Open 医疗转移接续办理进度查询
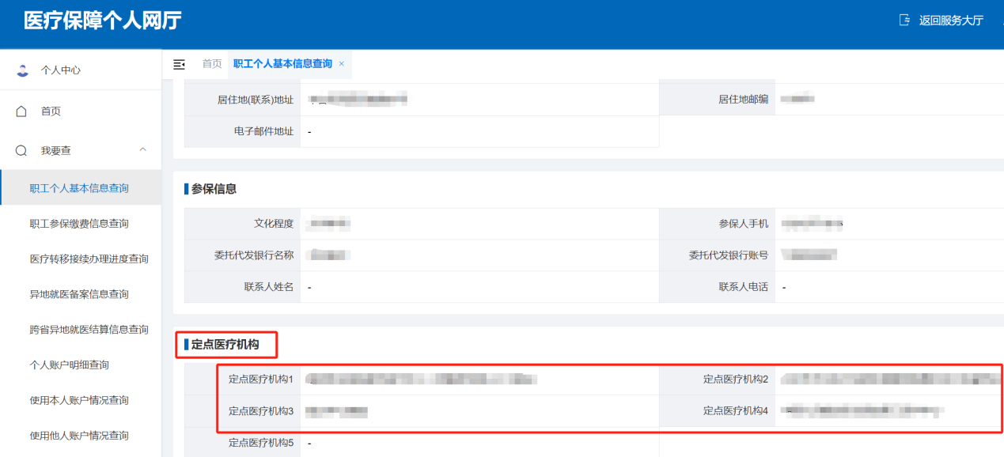The image size is (1004, 457). point(89,259)
